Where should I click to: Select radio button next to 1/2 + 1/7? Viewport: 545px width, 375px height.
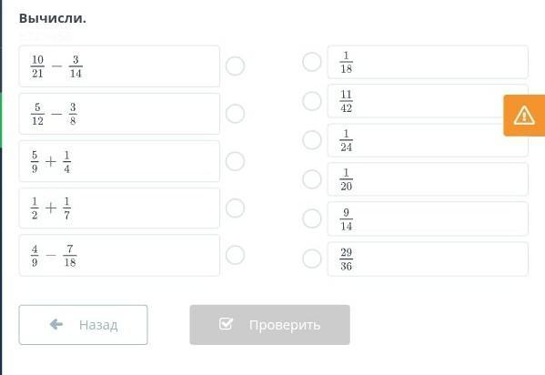click(236, 208)
